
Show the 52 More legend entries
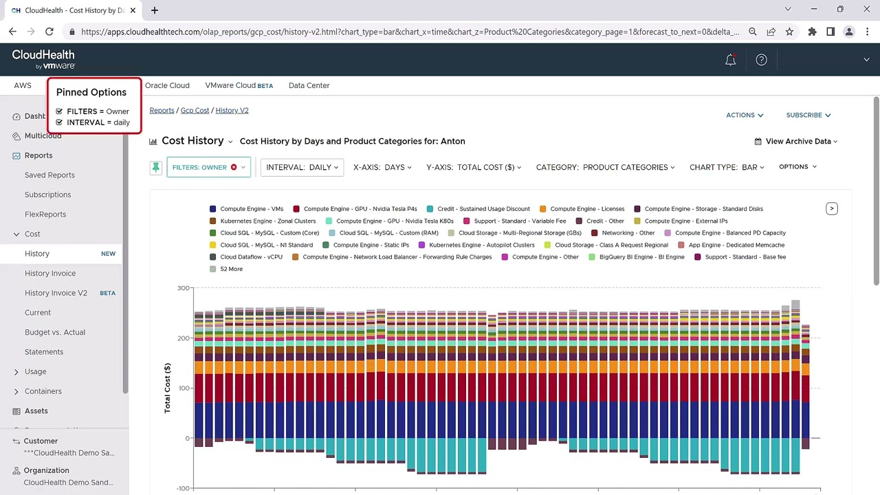click(226, 269)
